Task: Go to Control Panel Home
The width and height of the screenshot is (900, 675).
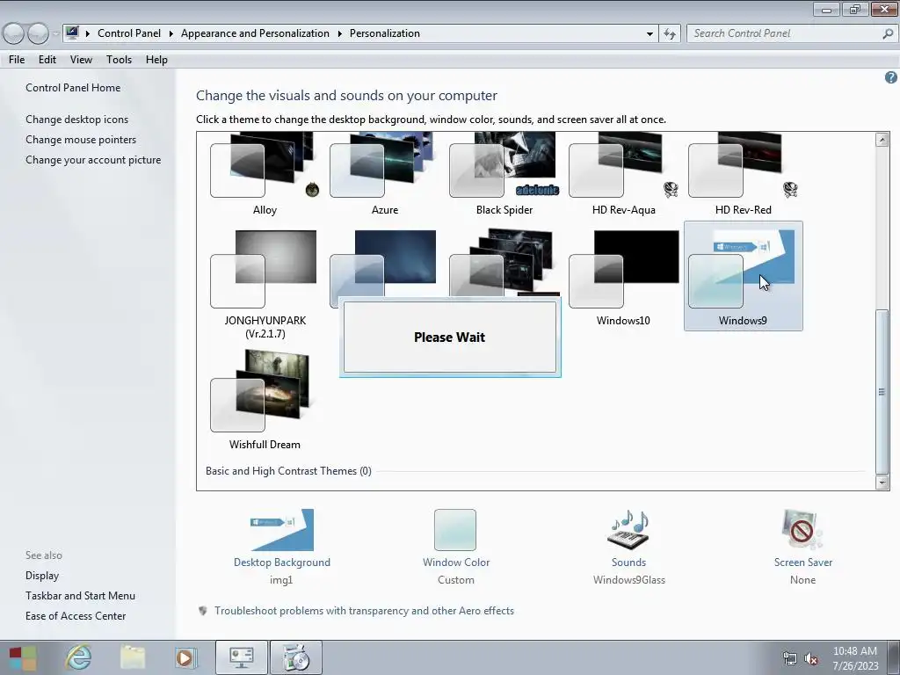Action: tap(73, 88)
